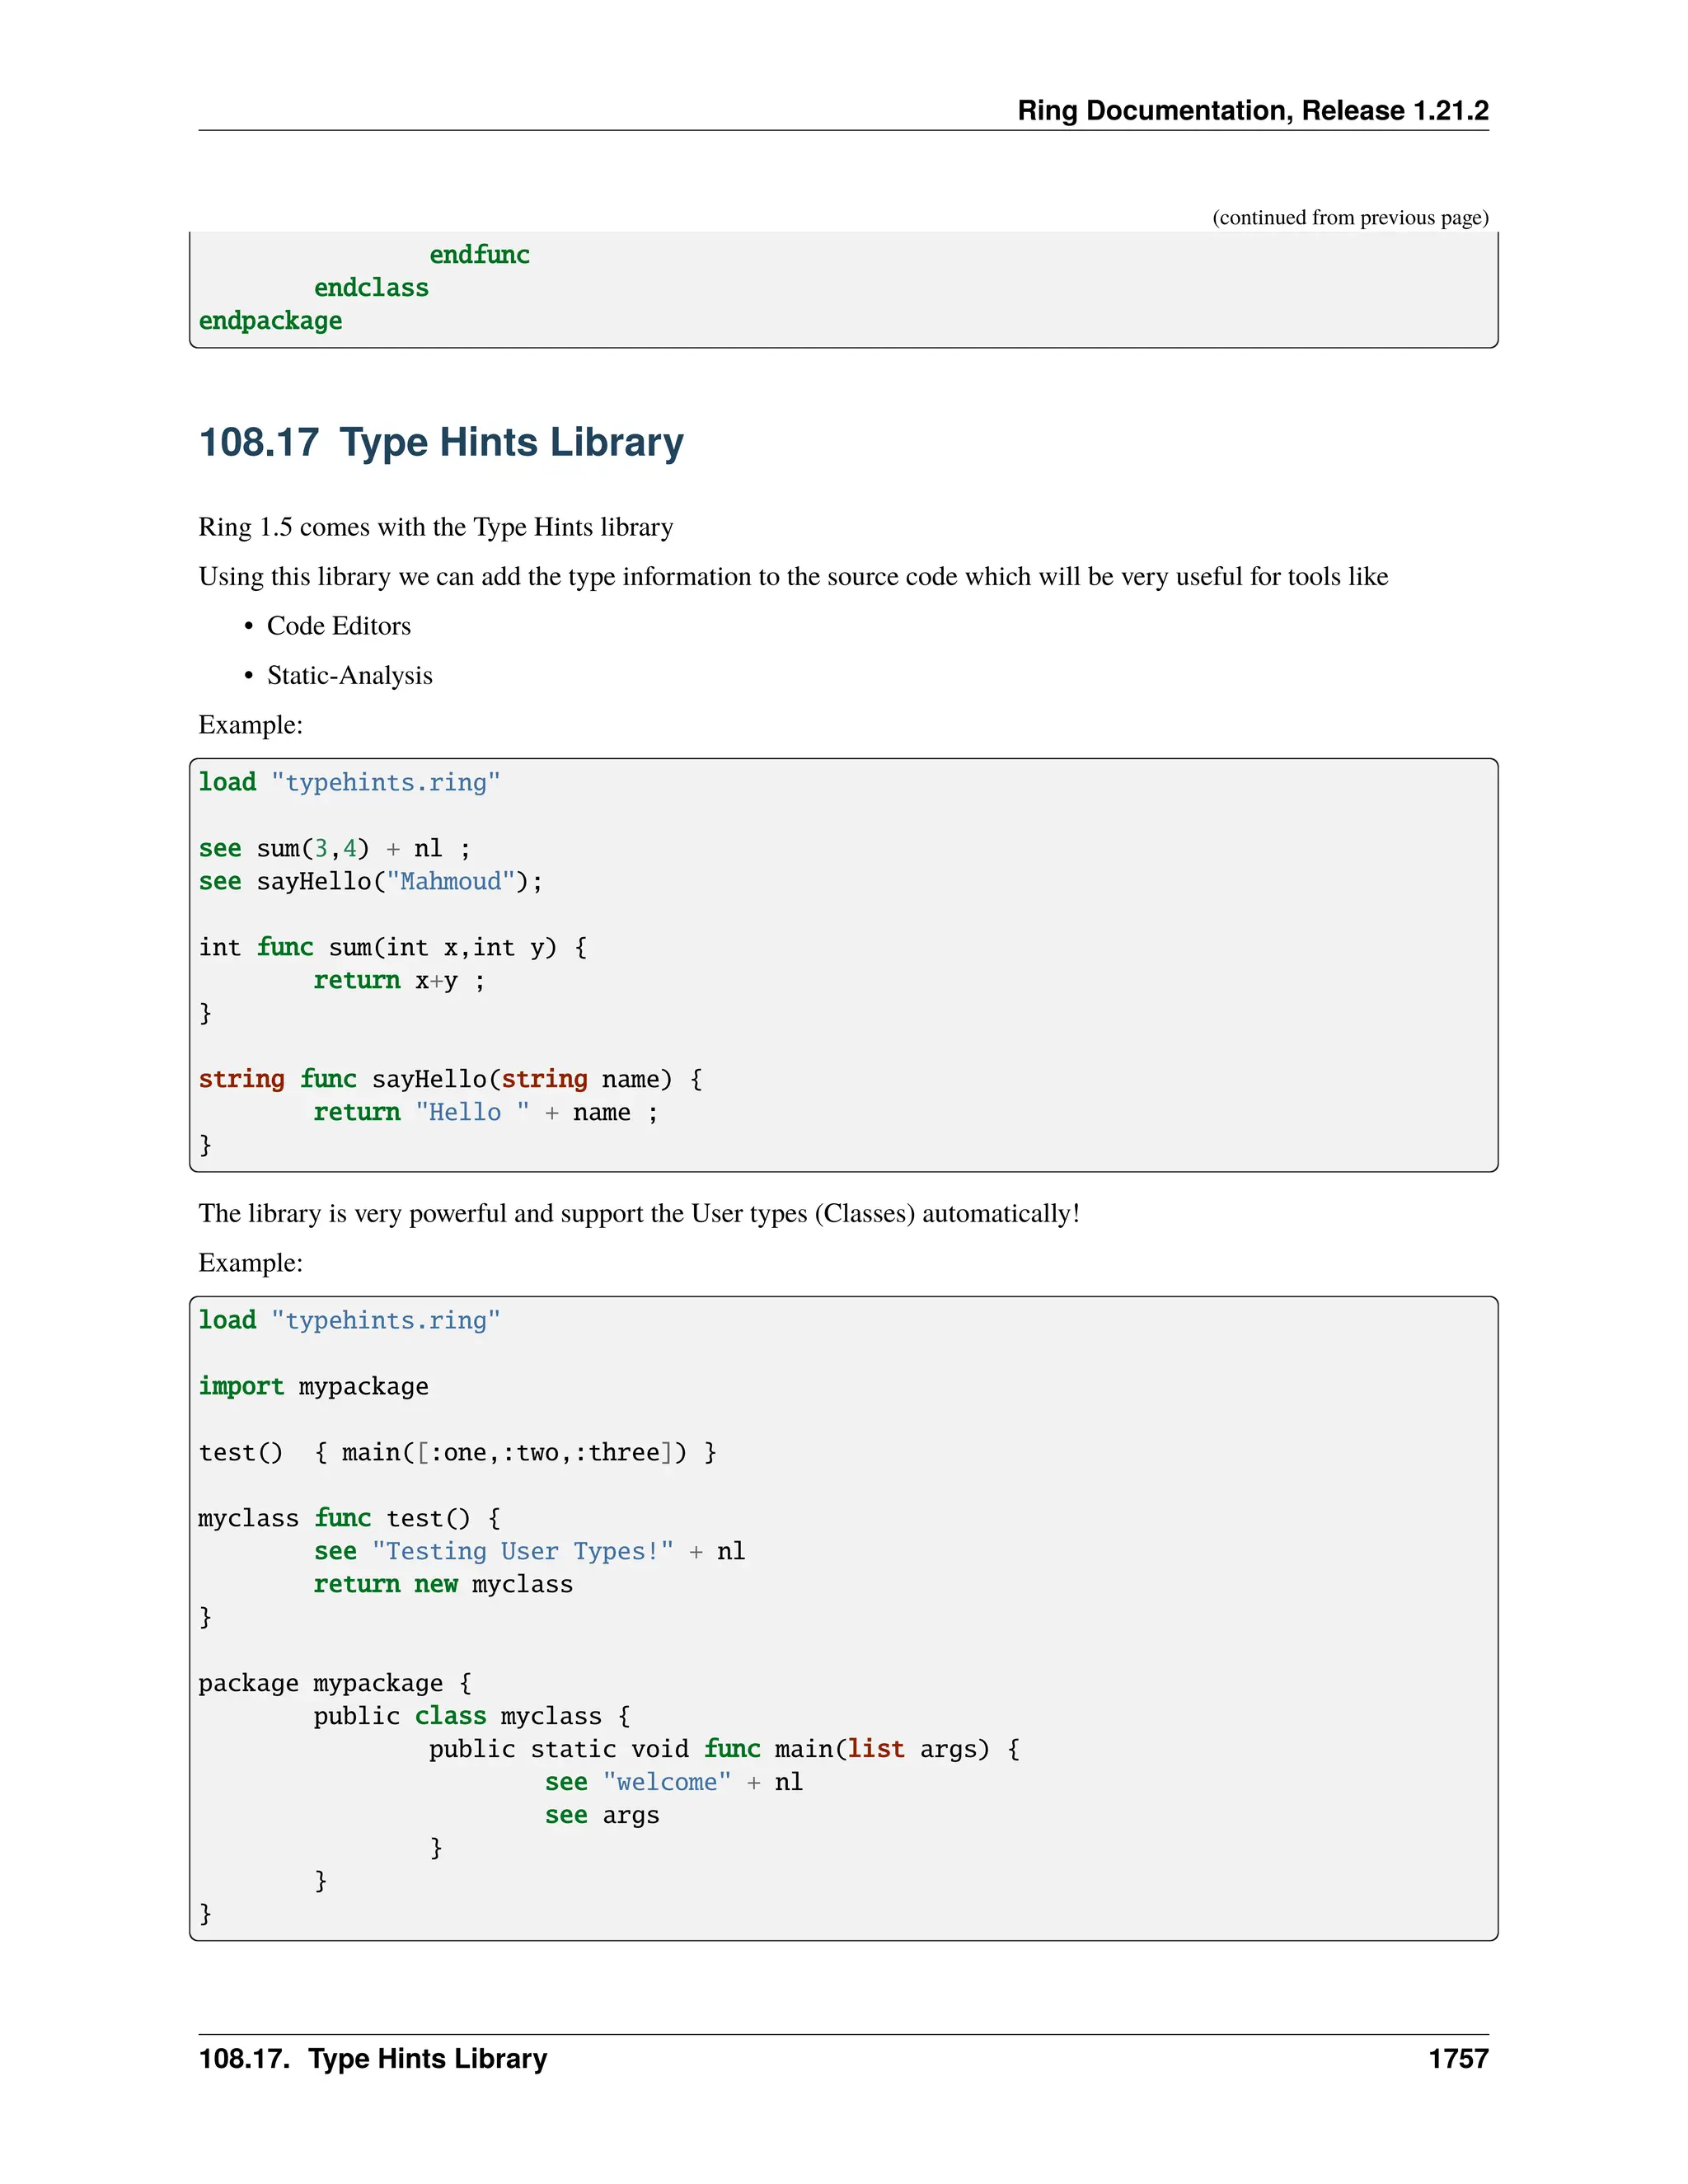Click the footer label 108.17. Type Hints Library
The width and height of the screenshot is (1688, 2184).
373,2058
